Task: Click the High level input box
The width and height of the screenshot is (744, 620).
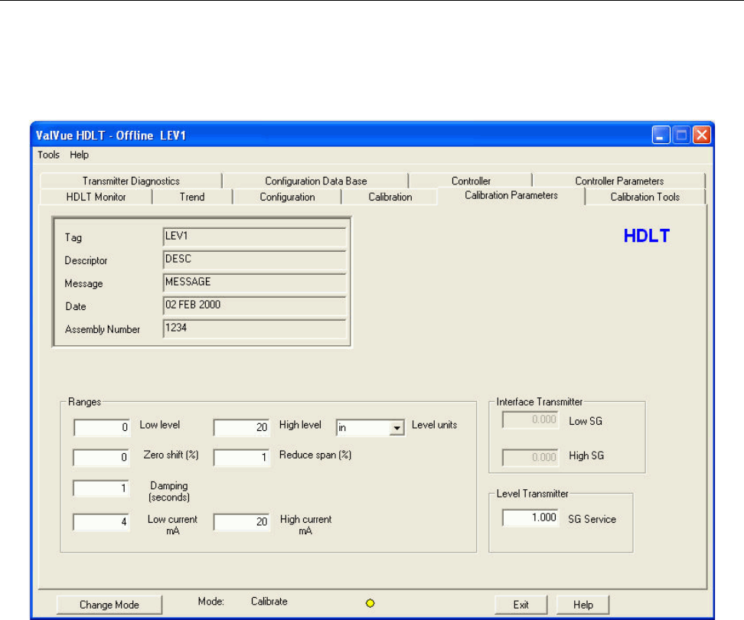Action: pyautogui.click(x=242, y=427)
